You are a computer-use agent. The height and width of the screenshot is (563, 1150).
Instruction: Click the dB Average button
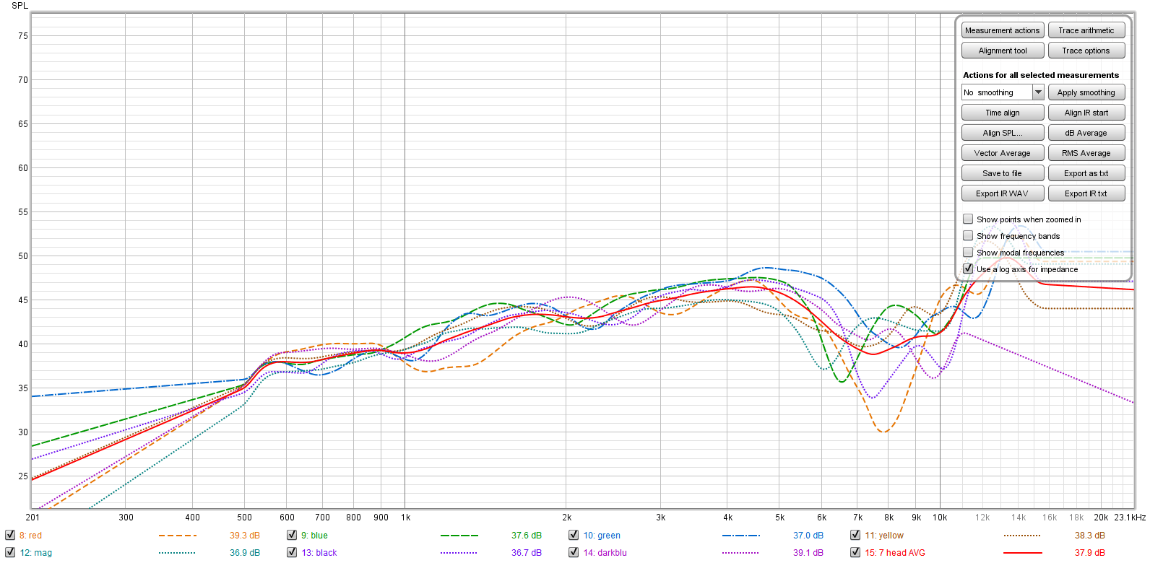(1086, 133)
